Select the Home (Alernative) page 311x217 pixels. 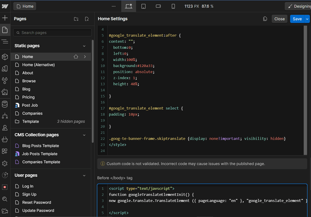click(51, 65)
